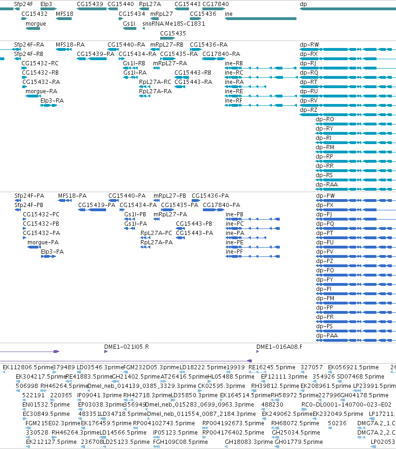Click the CG17840 gene label
The width and height of the screenshot is (396, 449).
click(216, 4)
